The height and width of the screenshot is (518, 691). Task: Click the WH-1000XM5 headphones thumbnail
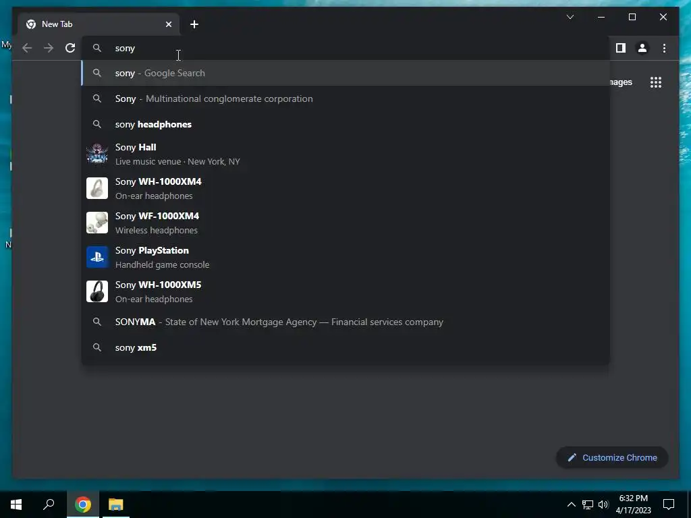tap(97, 291)
